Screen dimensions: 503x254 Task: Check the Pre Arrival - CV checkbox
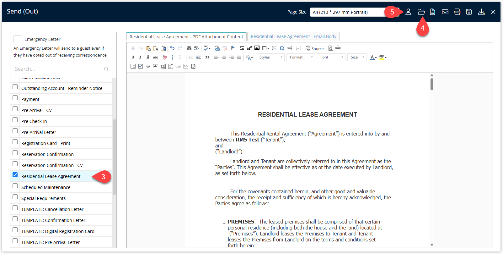click(15, 109)
